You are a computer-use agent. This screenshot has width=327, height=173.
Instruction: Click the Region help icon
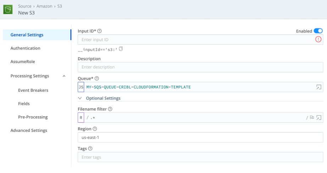click(x=95, y=129)
